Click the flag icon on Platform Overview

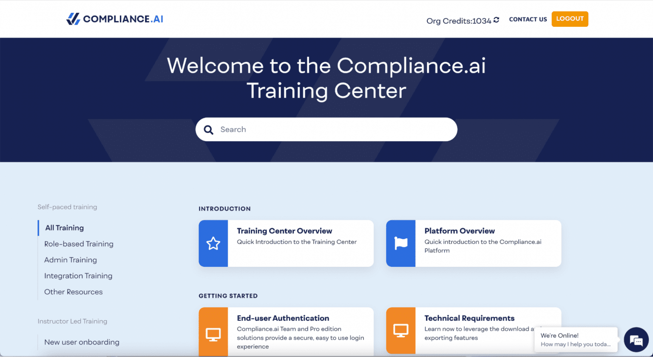point(401,243)
